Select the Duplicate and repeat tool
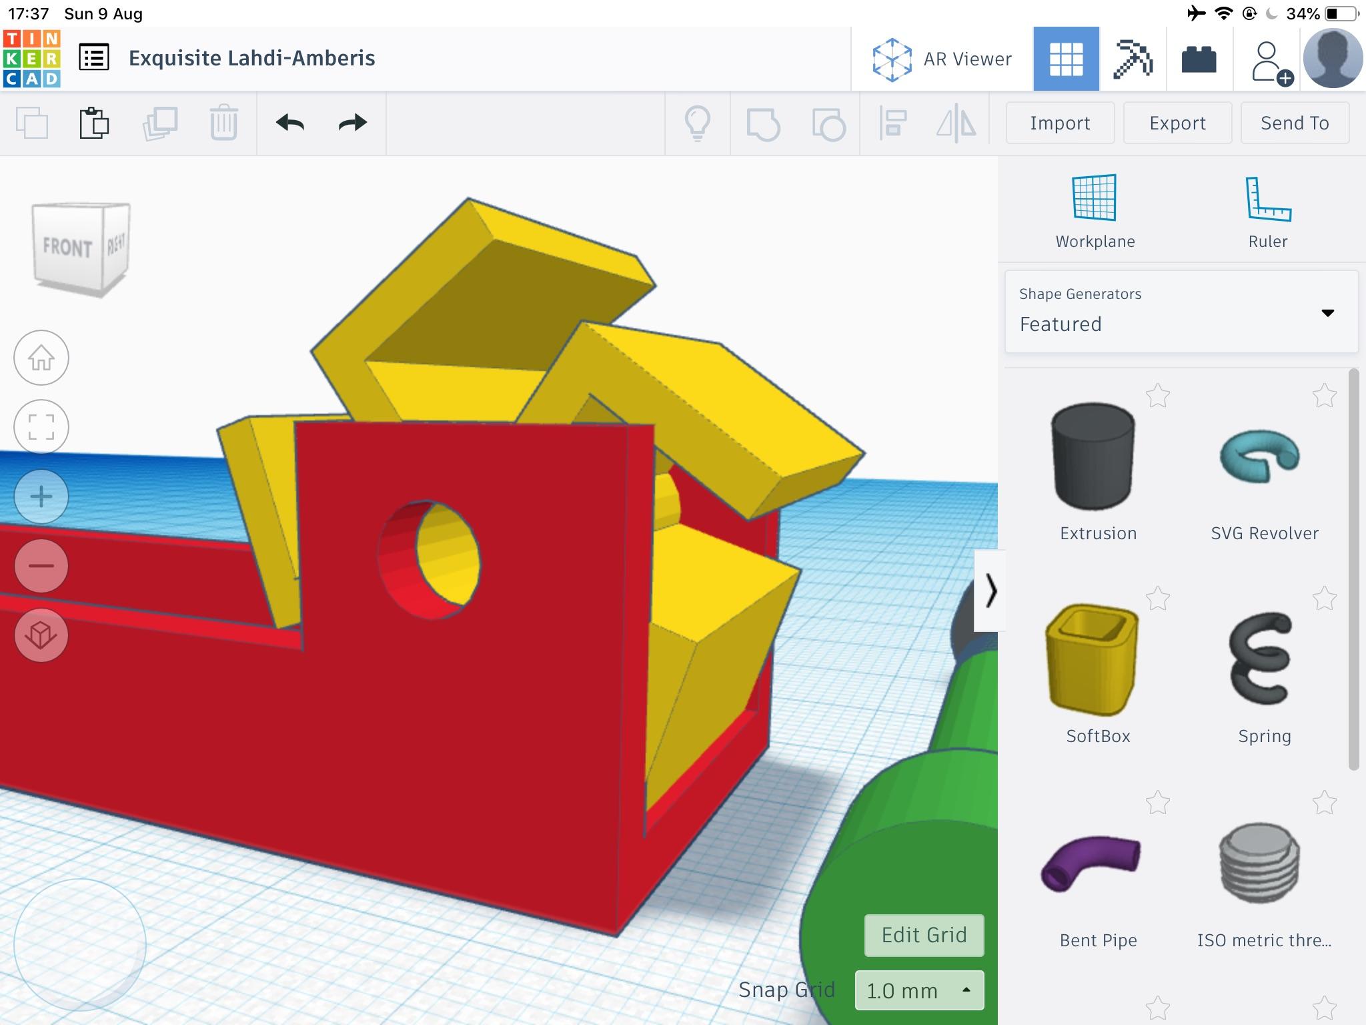The image size is (1366, 1025). (159, 123)
